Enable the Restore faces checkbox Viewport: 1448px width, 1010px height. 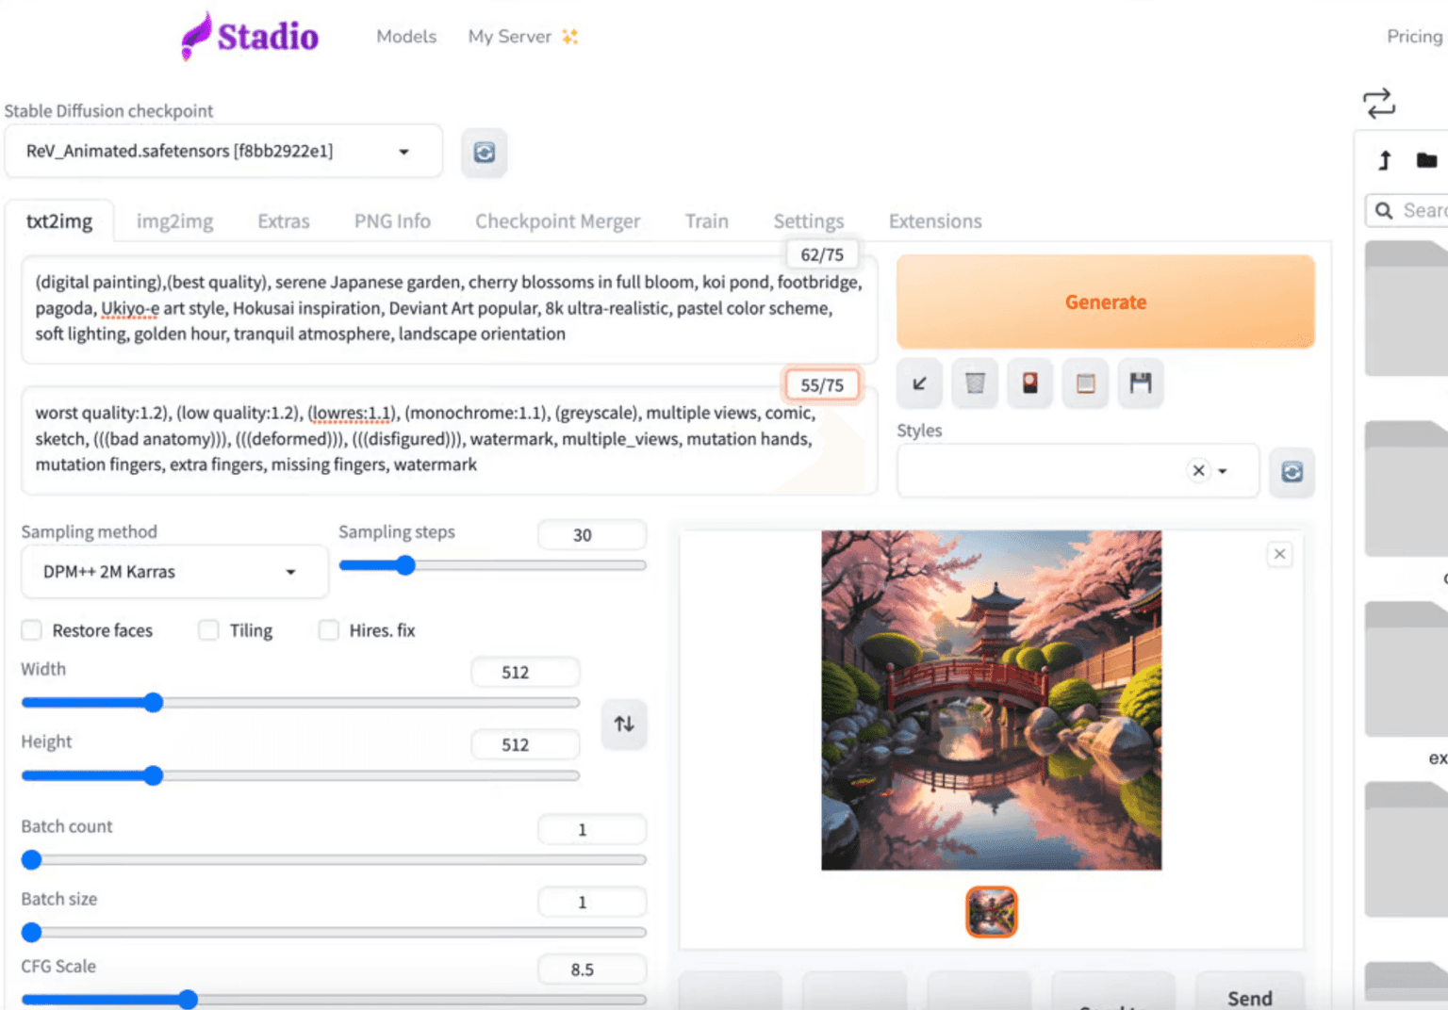coord(32,630)
